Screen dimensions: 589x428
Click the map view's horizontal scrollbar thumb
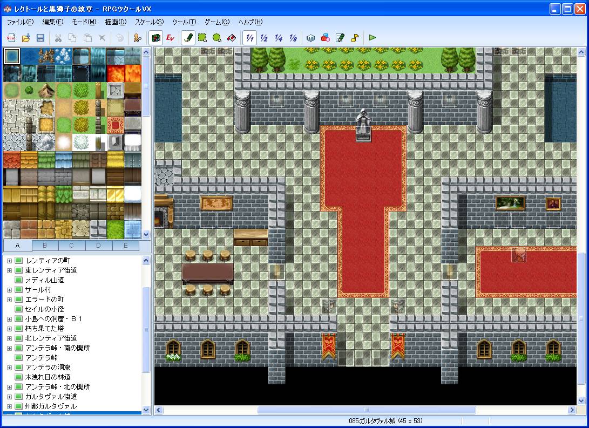click(x=367, y=410)
